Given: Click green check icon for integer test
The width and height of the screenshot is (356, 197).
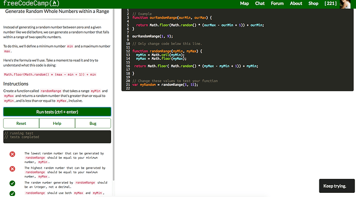Looking at the screenshot, I should point(12,183).
